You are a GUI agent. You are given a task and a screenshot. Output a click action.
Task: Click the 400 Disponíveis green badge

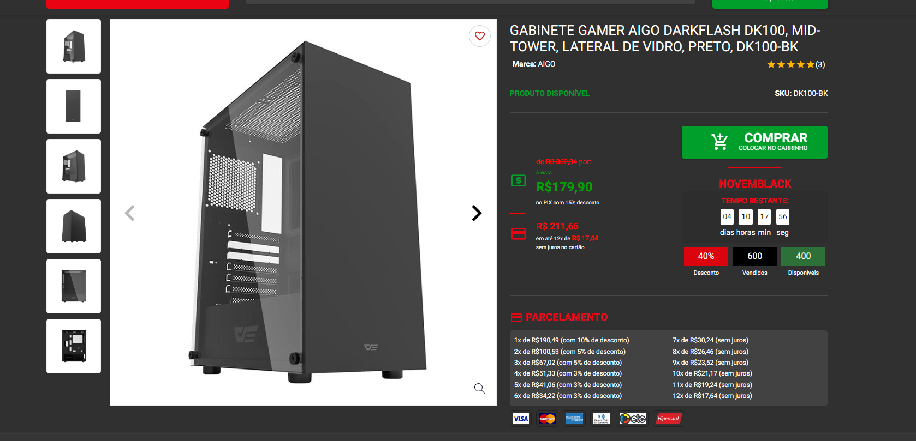[803, 256]
